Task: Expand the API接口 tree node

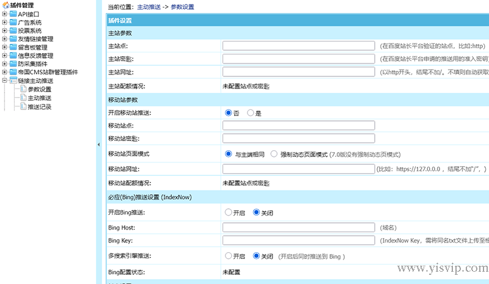Action: pyautogui.click(x=4, y=14)
